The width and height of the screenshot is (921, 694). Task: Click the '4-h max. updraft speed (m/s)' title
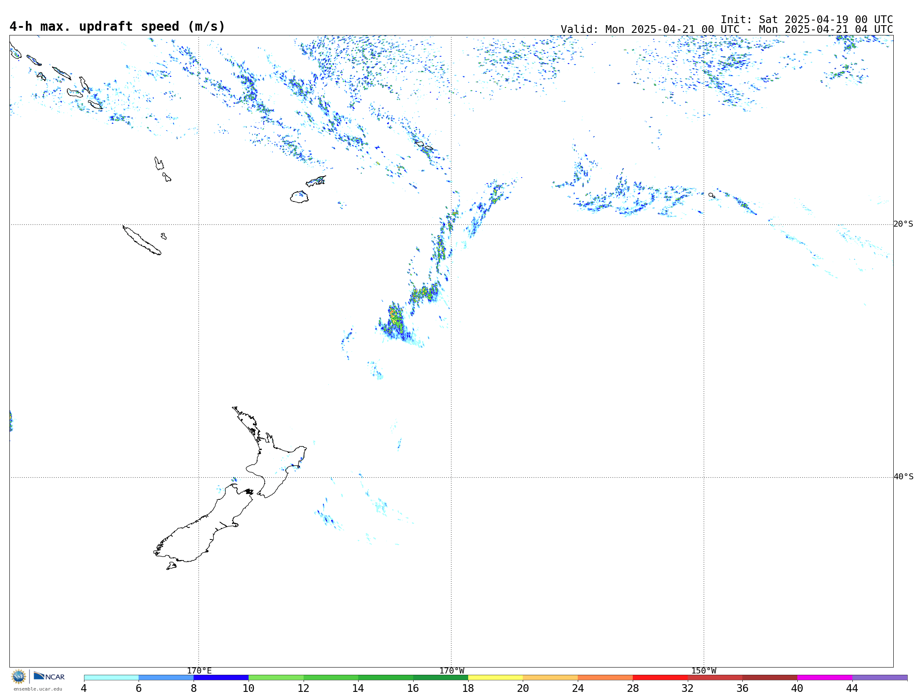click(117, 26)
